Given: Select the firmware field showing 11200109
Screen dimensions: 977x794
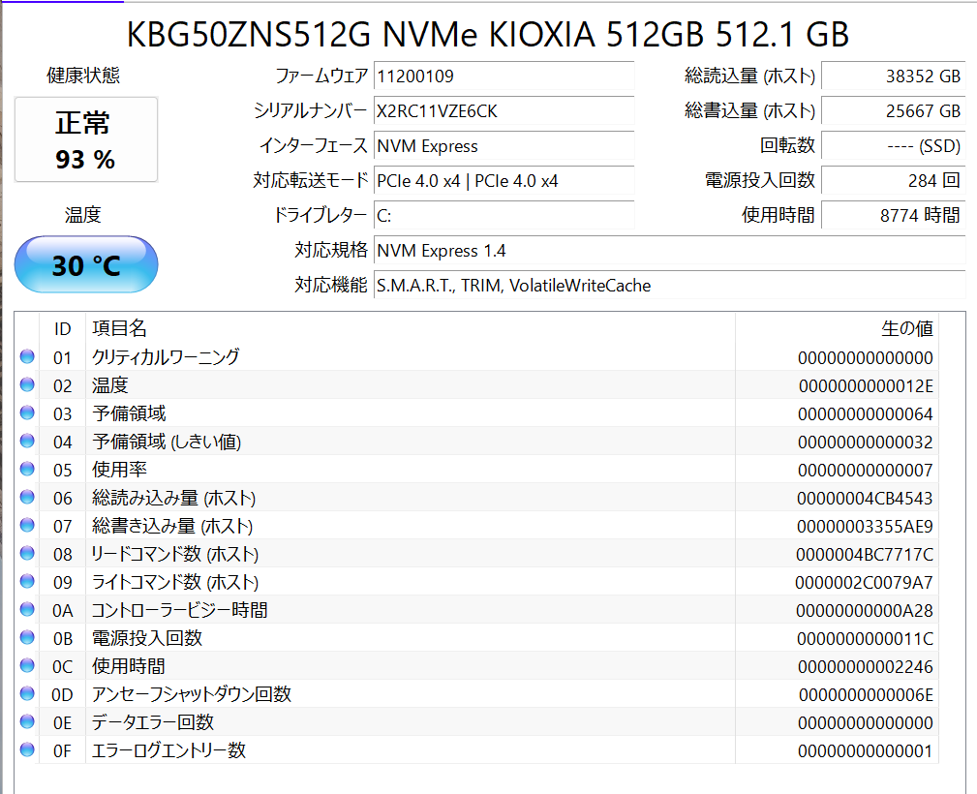Looking at the screenshot, I should pyautogui.click(x=504, y=76).
